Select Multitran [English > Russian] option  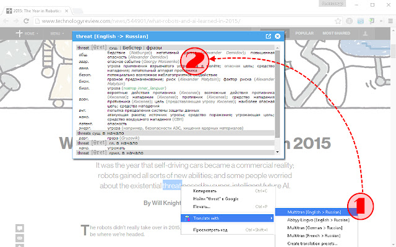click(x=316, y=212)
